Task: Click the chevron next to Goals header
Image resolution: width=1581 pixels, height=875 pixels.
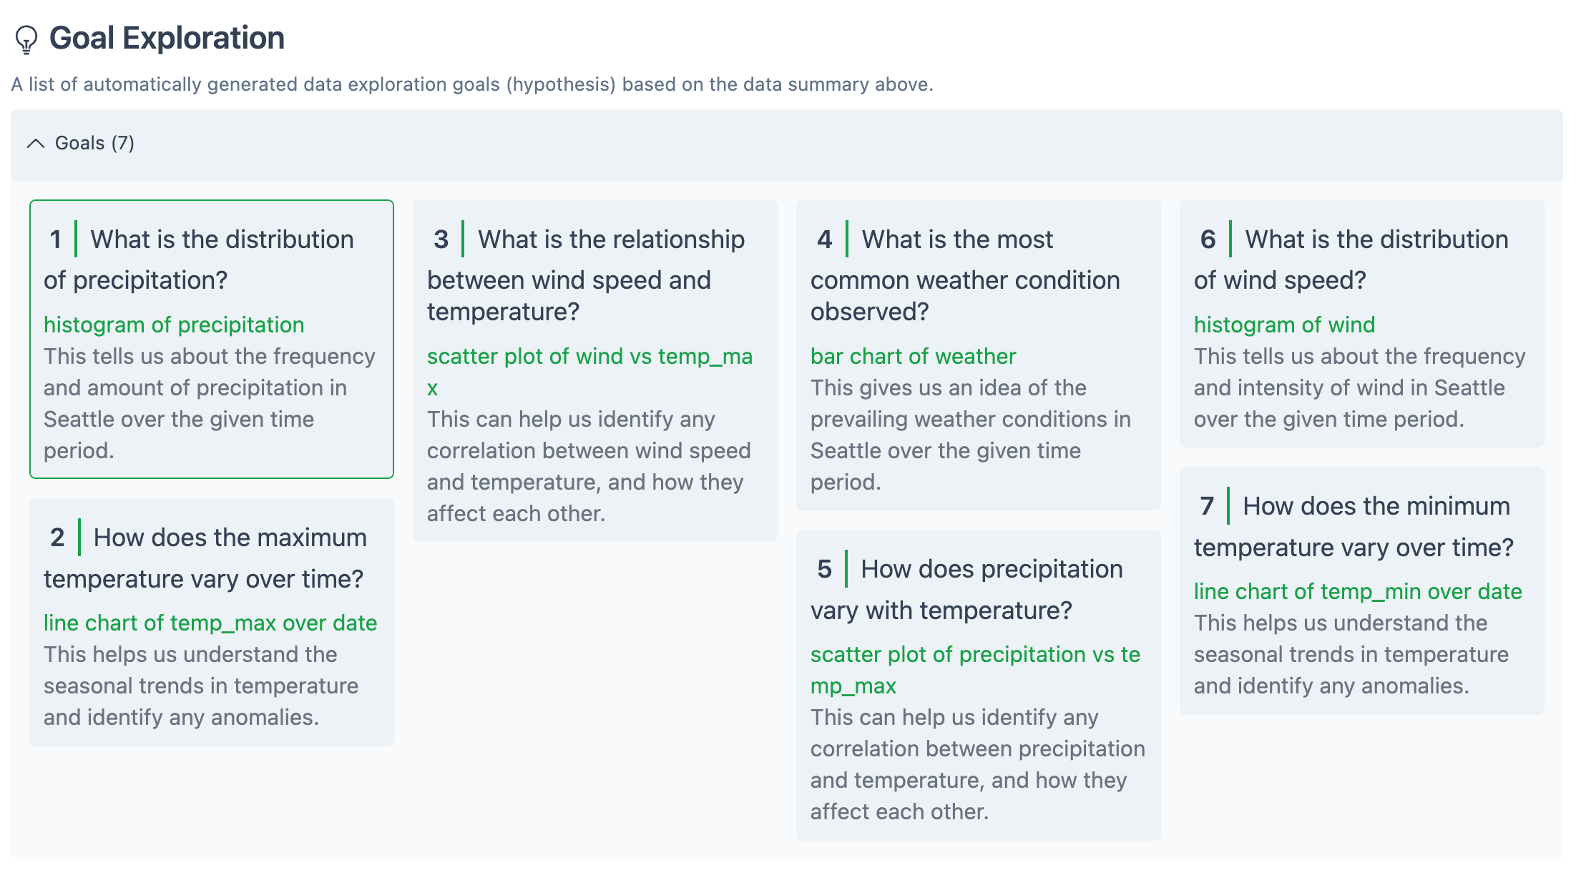Action: 34,143
